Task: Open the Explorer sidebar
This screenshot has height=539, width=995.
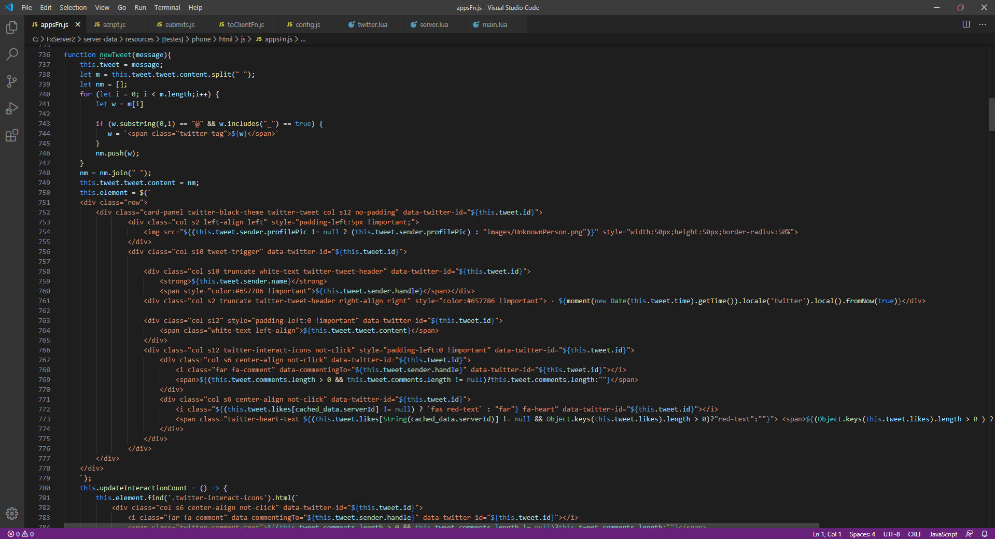Action: (11, 27)
